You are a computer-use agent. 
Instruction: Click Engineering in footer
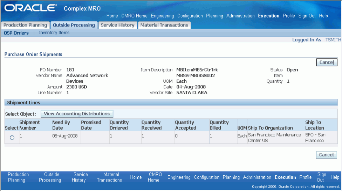point(179,177)
